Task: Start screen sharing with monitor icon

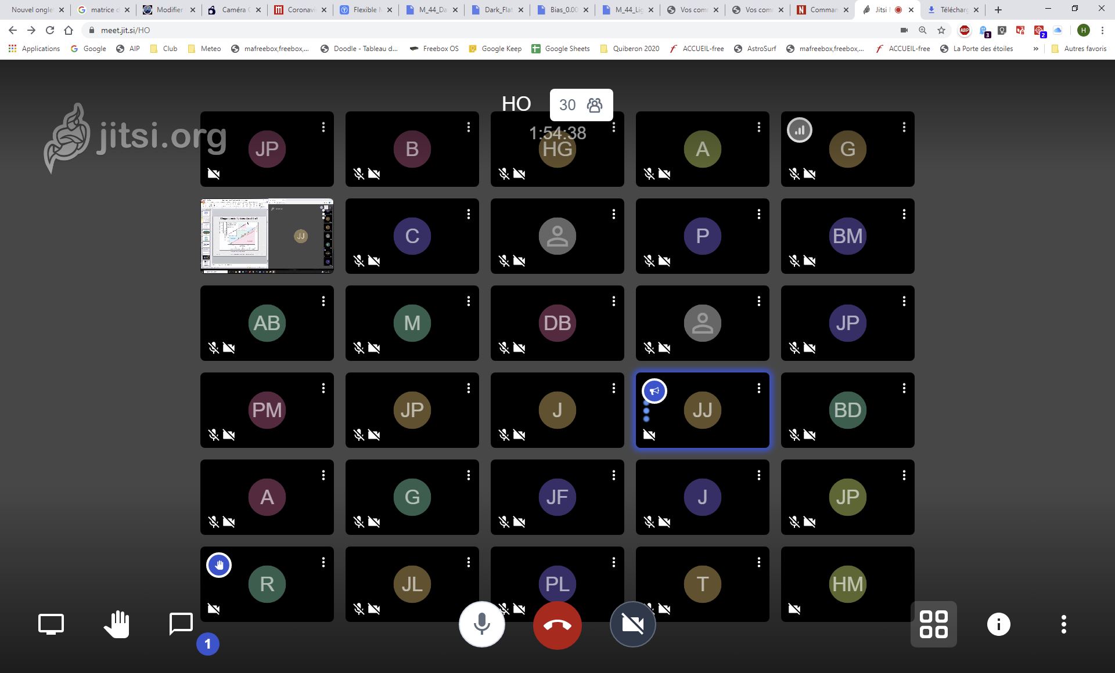Action: pos(51,624)
